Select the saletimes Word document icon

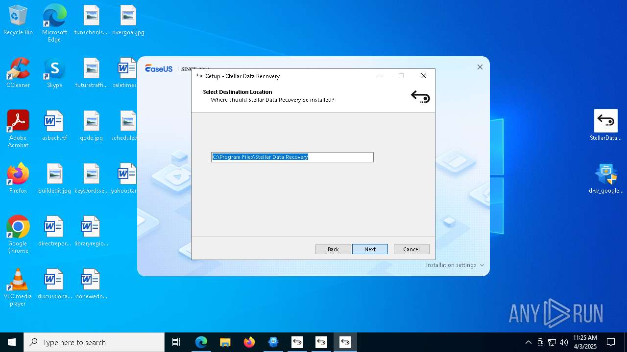click(x=124, y=73)
